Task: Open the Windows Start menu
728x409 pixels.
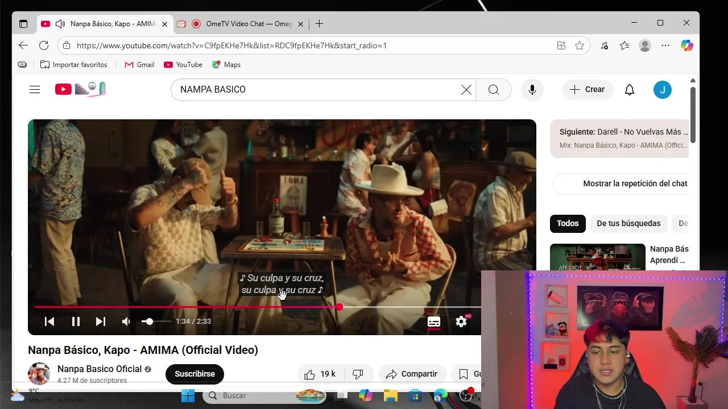Action: pos(188,395)
